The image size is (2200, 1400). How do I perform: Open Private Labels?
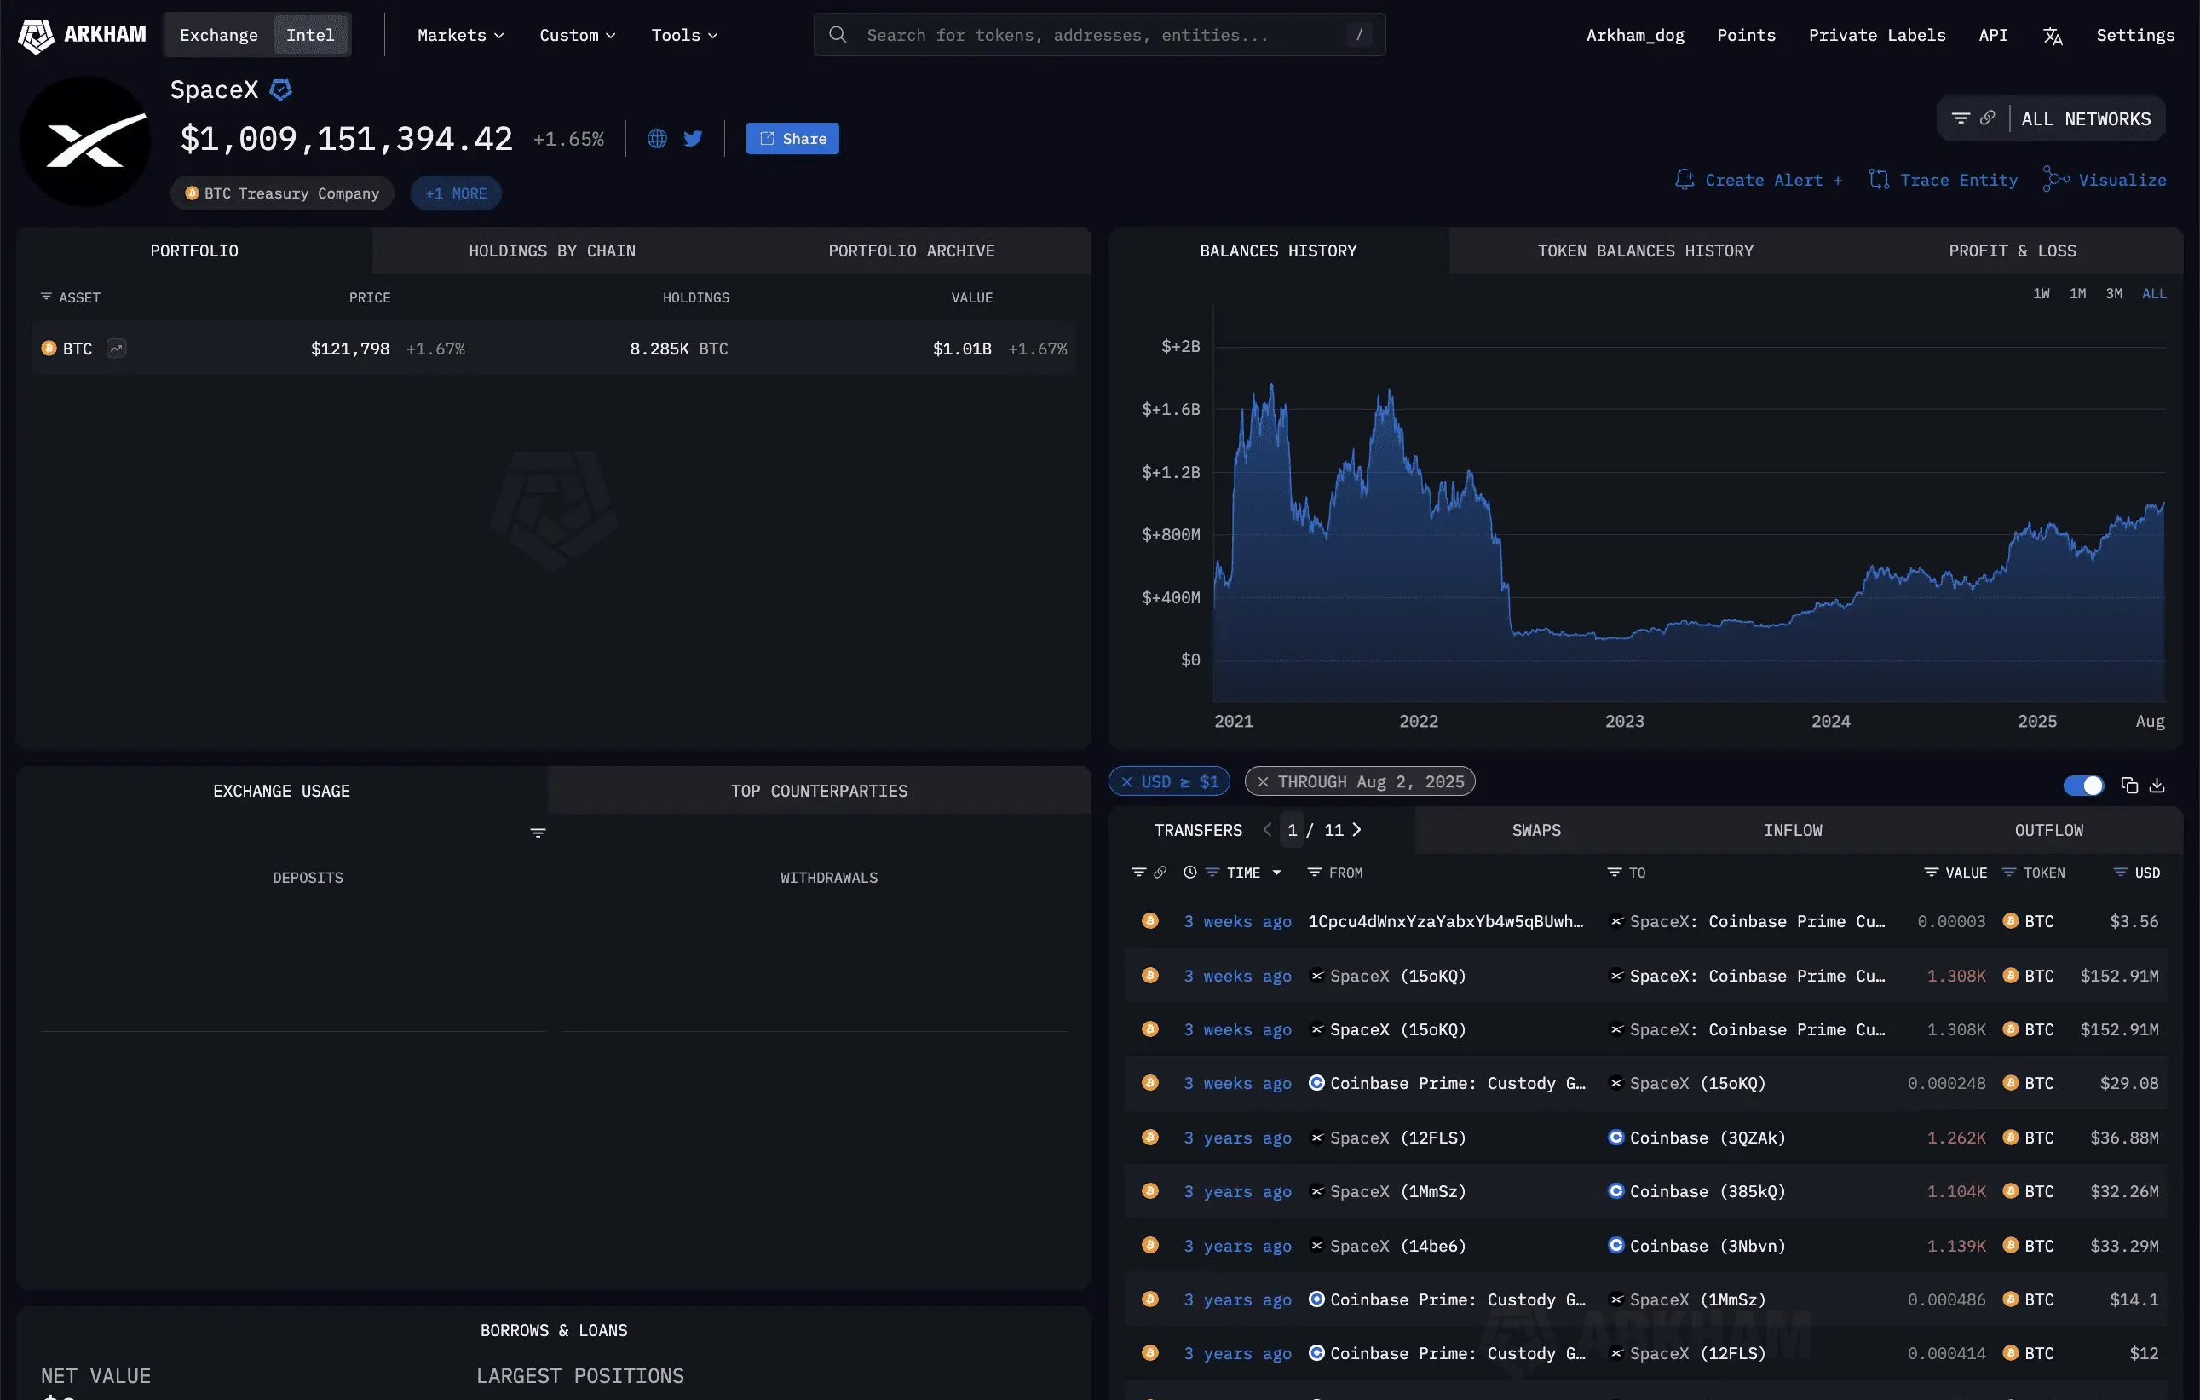pos(1876,35)
